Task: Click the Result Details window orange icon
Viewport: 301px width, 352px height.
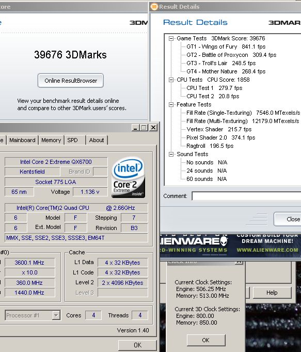Action: (x=154, y=7)
